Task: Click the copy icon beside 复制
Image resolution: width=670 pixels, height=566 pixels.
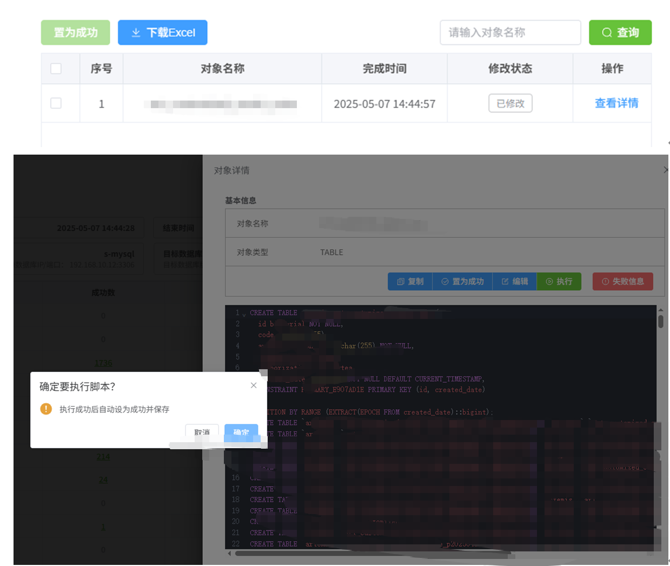Action: click(400, 282)
